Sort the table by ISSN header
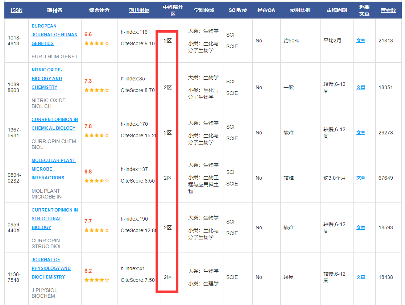 click(x=17, y=10)
